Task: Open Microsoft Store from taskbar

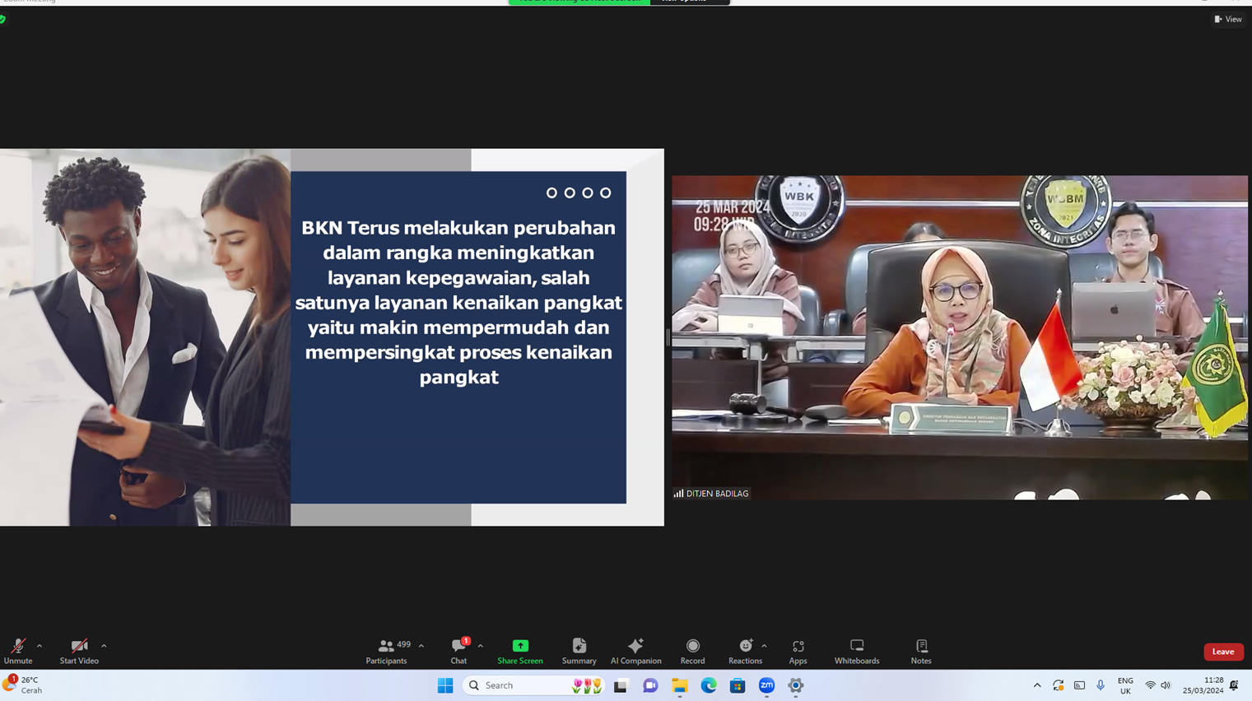Action: (x=738, y=685)
